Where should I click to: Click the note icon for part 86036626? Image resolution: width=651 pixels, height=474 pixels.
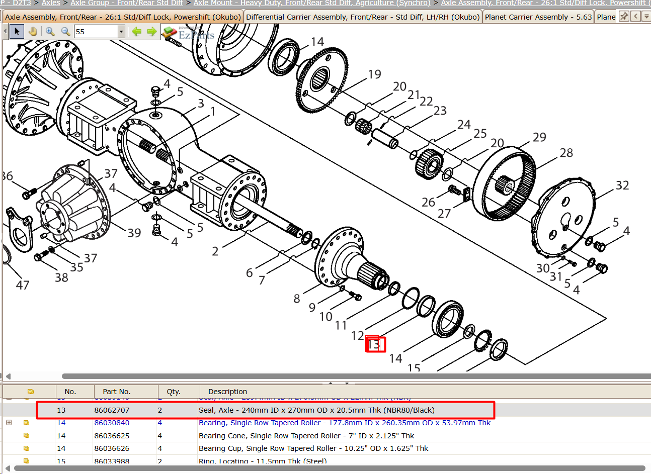(x=26, y=448)
